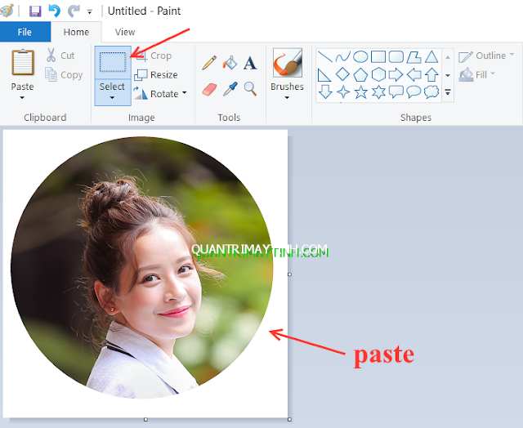Select the Magnifier tool
523x428 pixels.
click(x=250, y=88)
